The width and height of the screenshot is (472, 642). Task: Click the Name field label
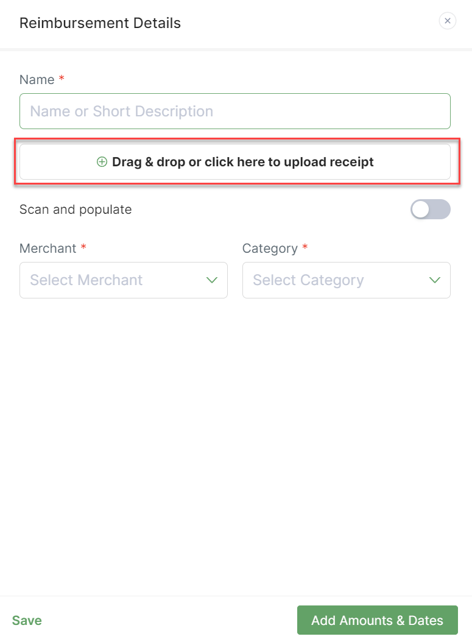coord(37,80)
